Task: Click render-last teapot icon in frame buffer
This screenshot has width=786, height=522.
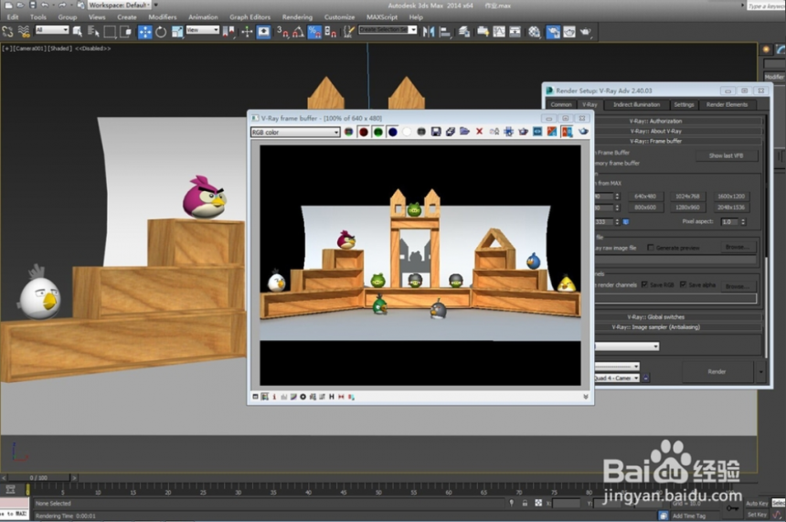Action: (582, 132)
